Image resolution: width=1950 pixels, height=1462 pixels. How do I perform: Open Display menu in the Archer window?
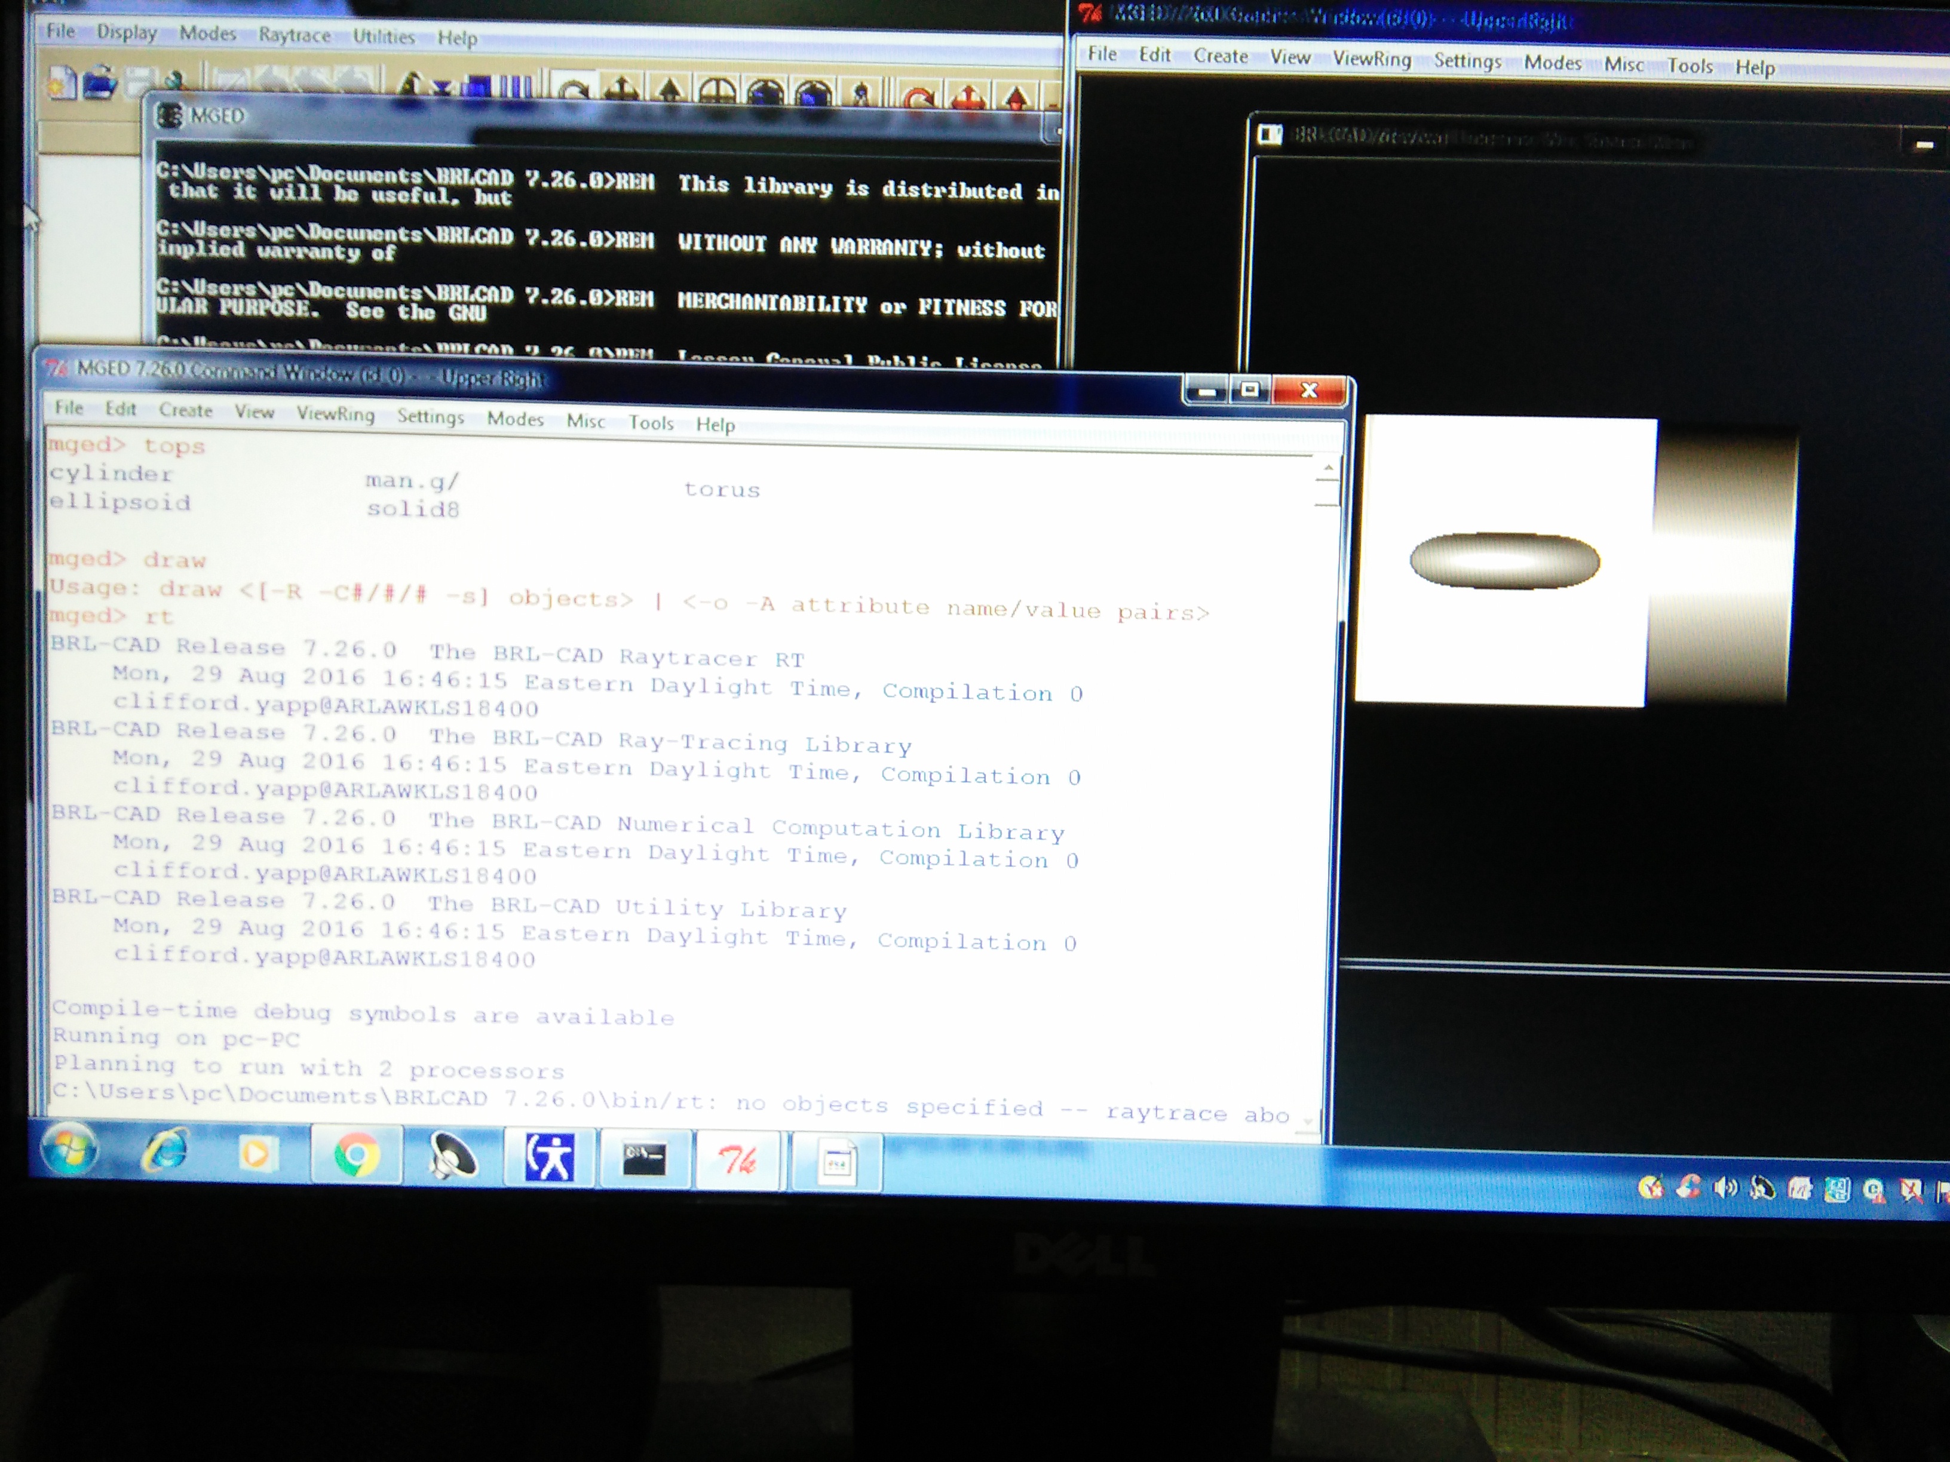(x=127, y=33)
